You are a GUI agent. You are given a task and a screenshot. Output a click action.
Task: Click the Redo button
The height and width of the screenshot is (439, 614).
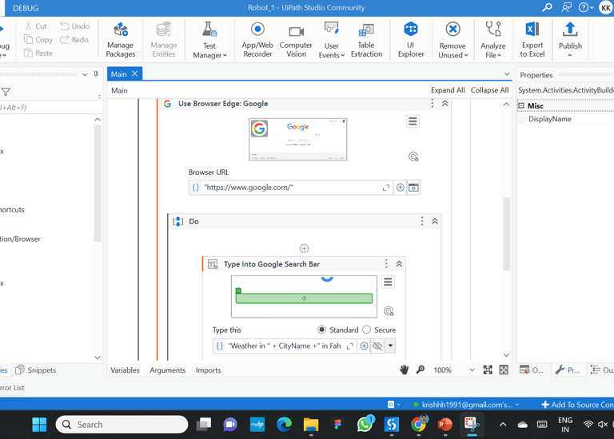[74, 39]
